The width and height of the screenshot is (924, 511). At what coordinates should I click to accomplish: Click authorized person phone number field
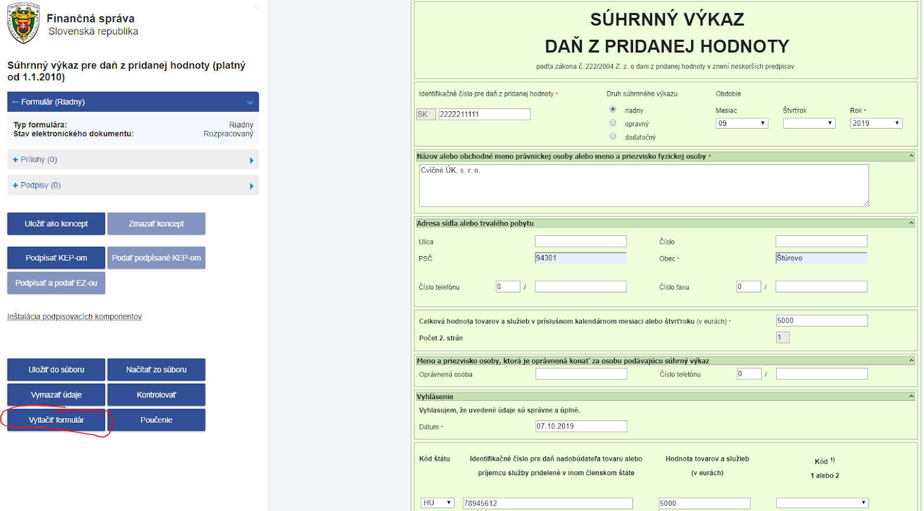[x=822, y=374]
